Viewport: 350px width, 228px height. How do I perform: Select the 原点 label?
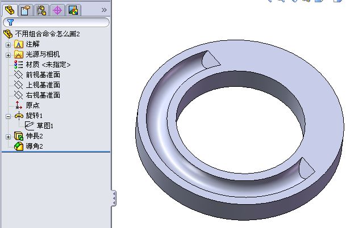point(32,105)
